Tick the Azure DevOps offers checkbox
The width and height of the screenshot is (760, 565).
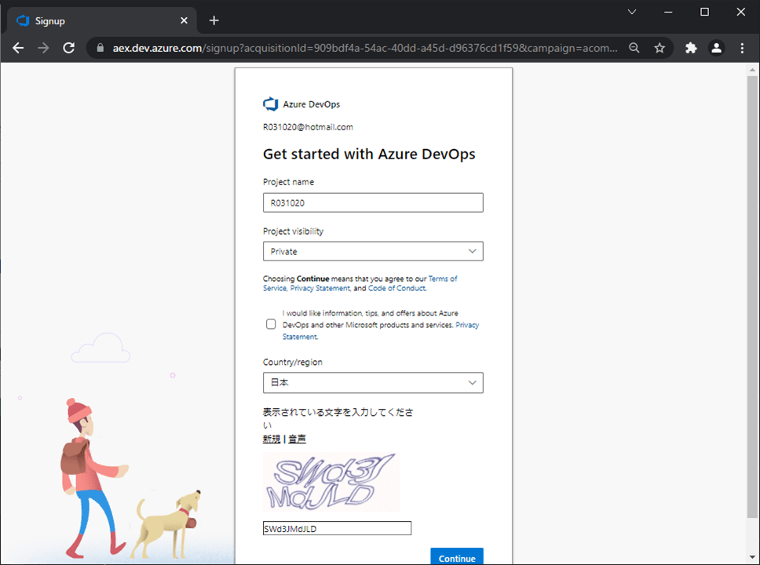(271, 324)
